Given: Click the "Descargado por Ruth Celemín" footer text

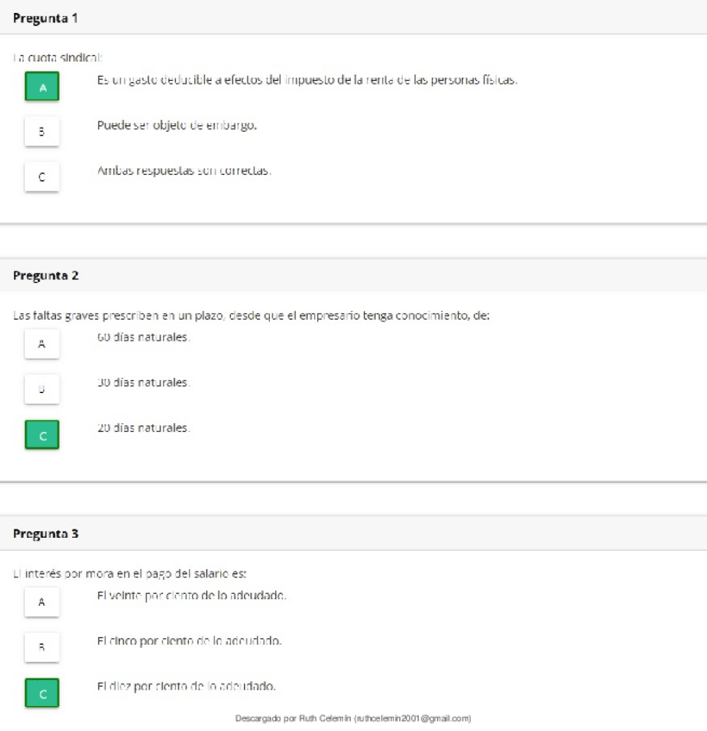Looking at the screenshot, I should [353, 717].
